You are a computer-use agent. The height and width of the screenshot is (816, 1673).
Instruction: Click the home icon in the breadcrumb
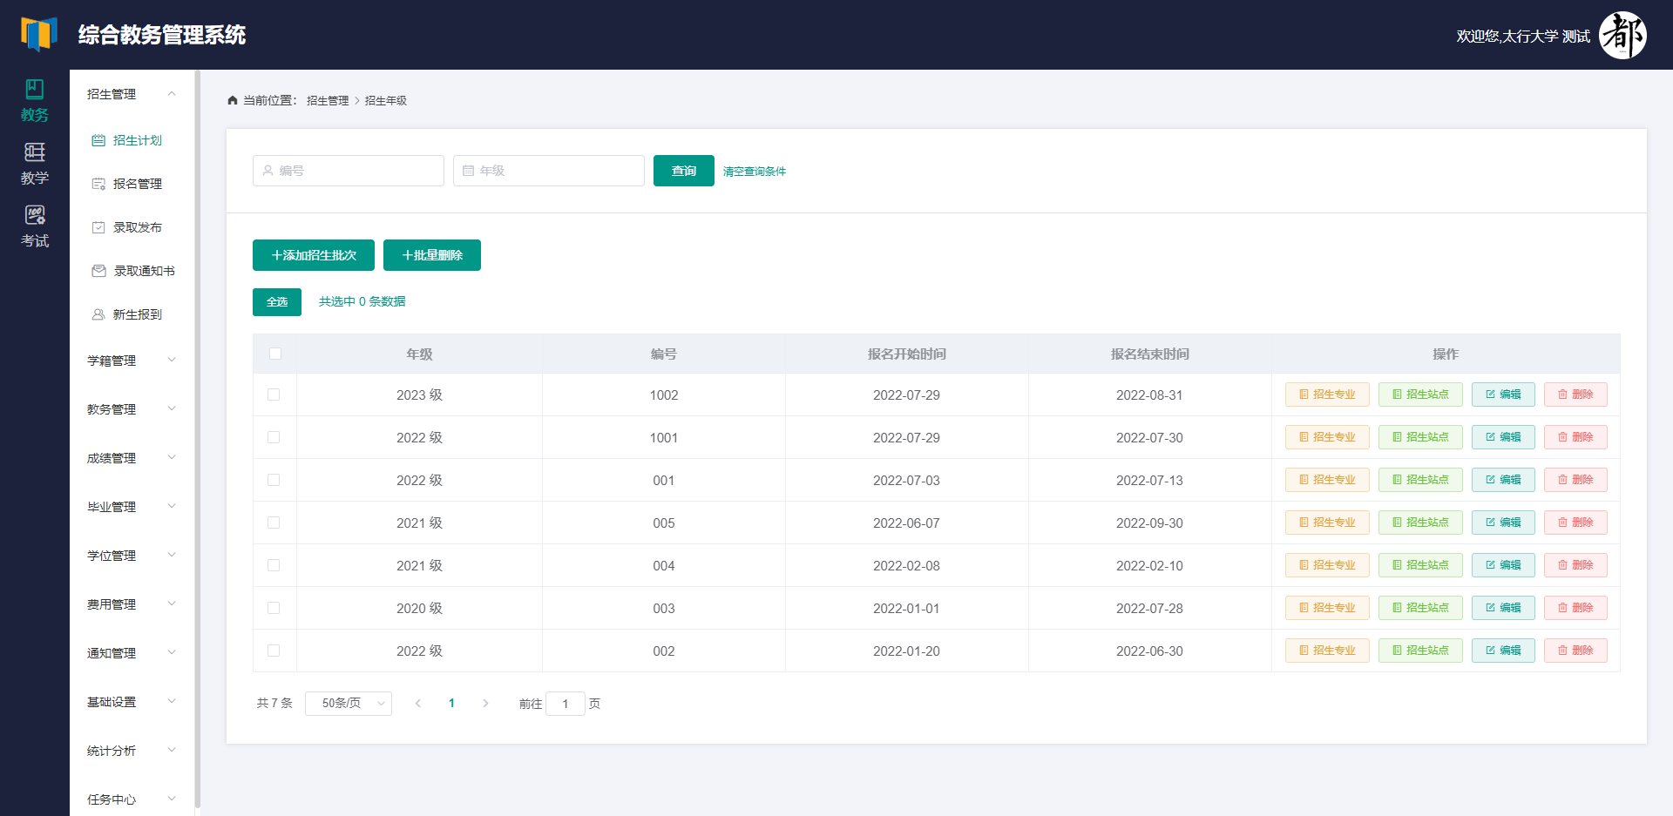(x=233, y=100)
